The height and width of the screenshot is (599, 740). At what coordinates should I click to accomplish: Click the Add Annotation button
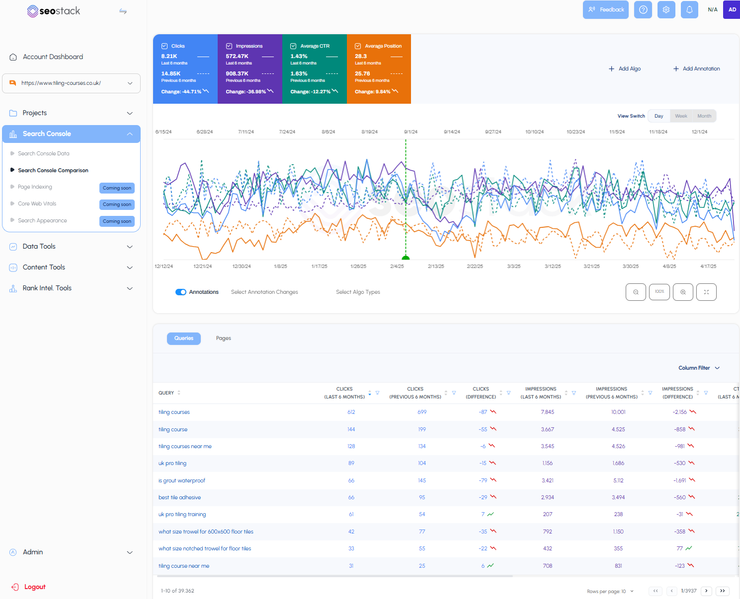pos(696,68)
